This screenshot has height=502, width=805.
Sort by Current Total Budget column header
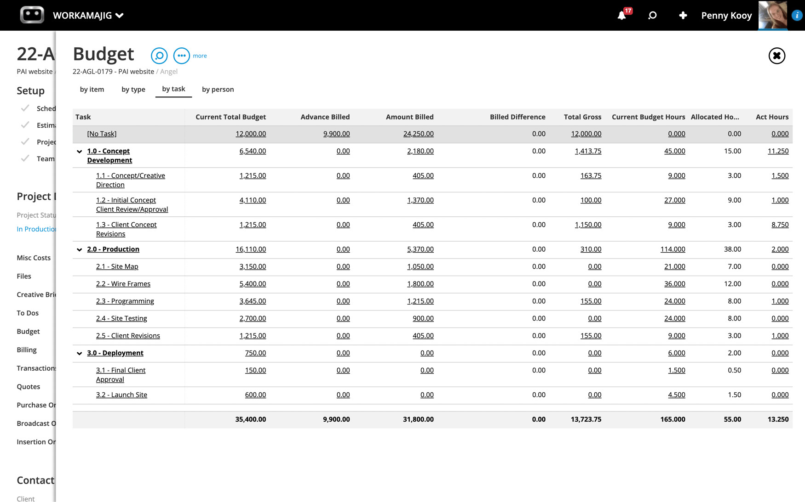pos(230,117)
